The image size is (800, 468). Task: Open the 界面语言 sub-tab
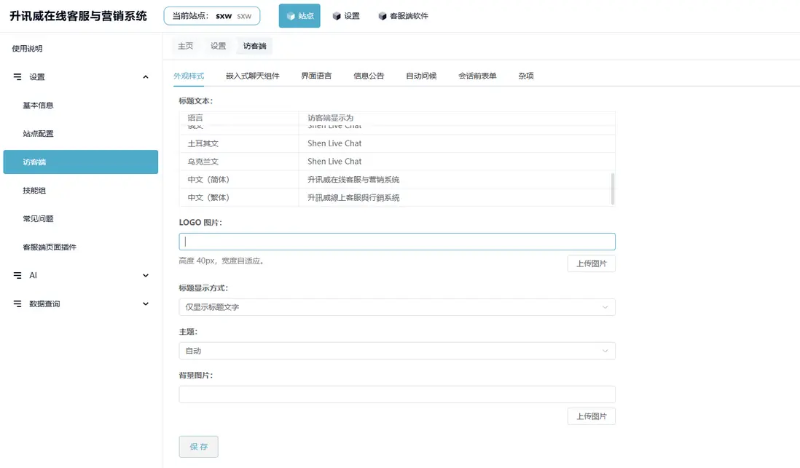(315, 74)
